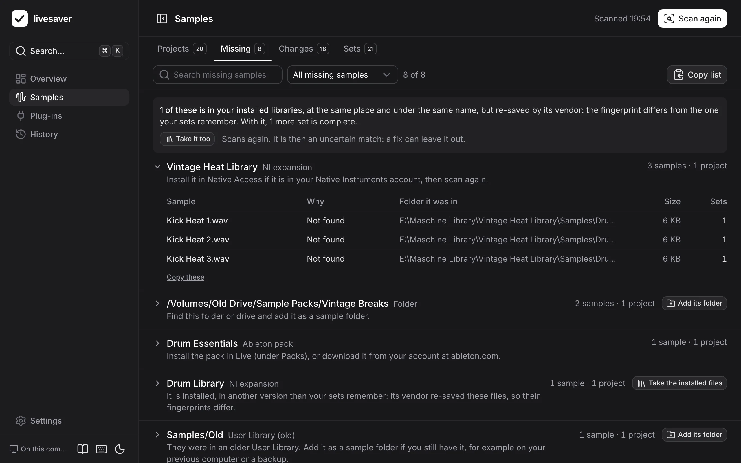Open Settings in the sidebar
This screenshot has height=463, width=741.
(x=69, y=421)
